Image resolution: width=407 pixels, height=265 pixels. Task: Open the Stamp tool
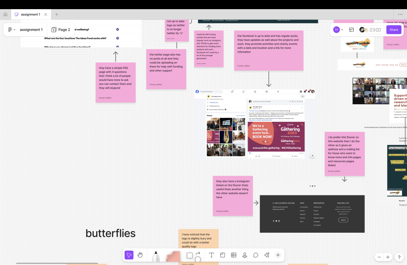tap(245, 255)
